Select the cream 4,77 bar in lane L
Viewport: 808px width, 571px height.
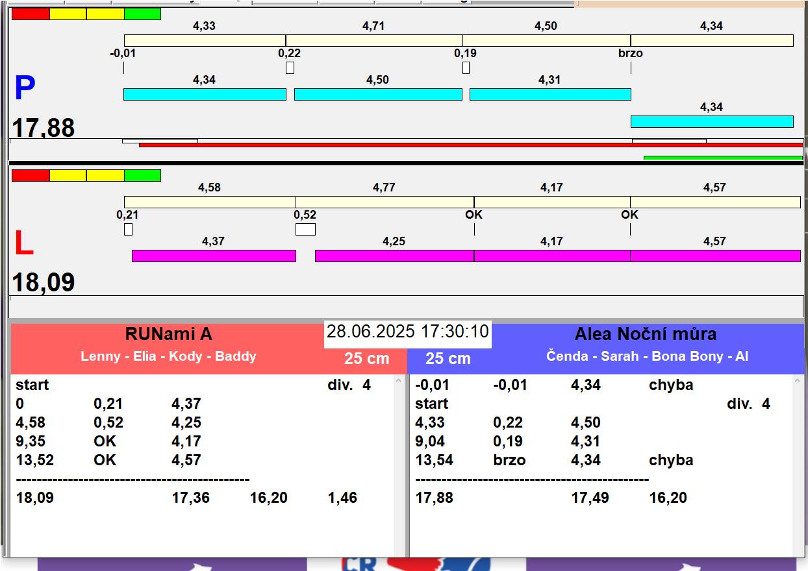click(385, 202)
